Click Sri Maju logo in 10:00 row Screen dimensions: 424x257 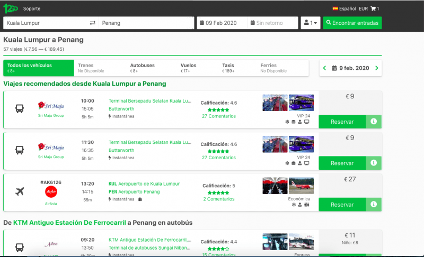pos(51,105)
